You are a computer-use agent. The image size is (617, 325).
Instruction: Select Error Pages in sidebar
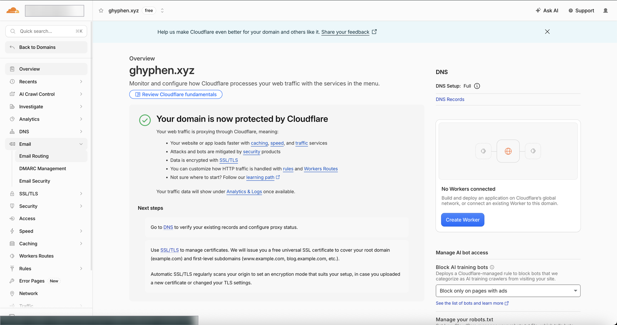(46, 281)
